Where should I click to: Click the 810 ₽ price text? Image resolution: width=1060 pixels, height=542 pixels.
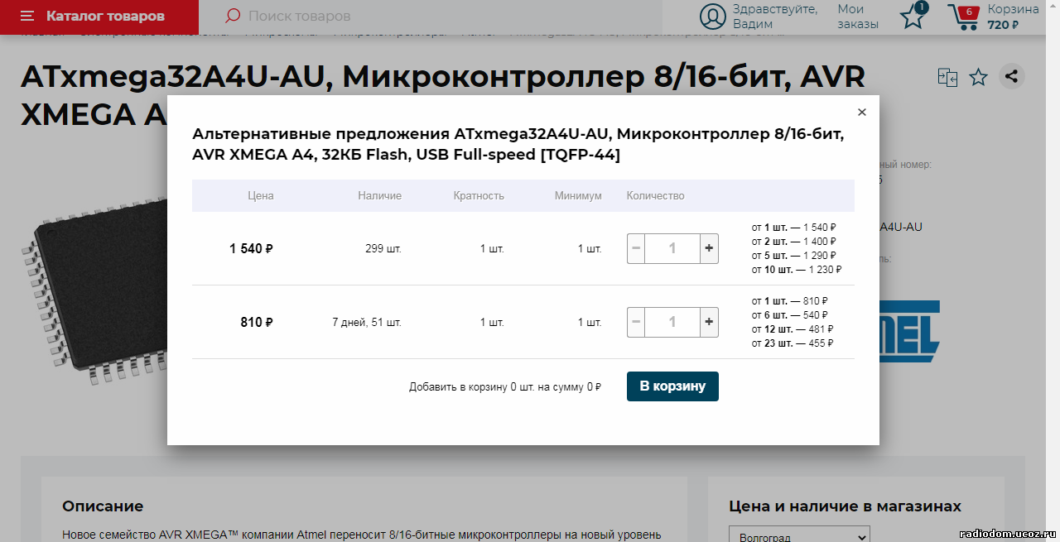tap(257, 322)
